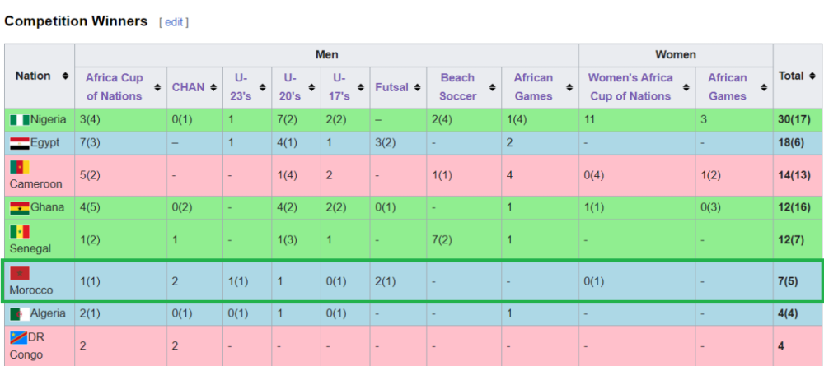
Task: Sort by CHAN column arrows
Action: [213, 87]
